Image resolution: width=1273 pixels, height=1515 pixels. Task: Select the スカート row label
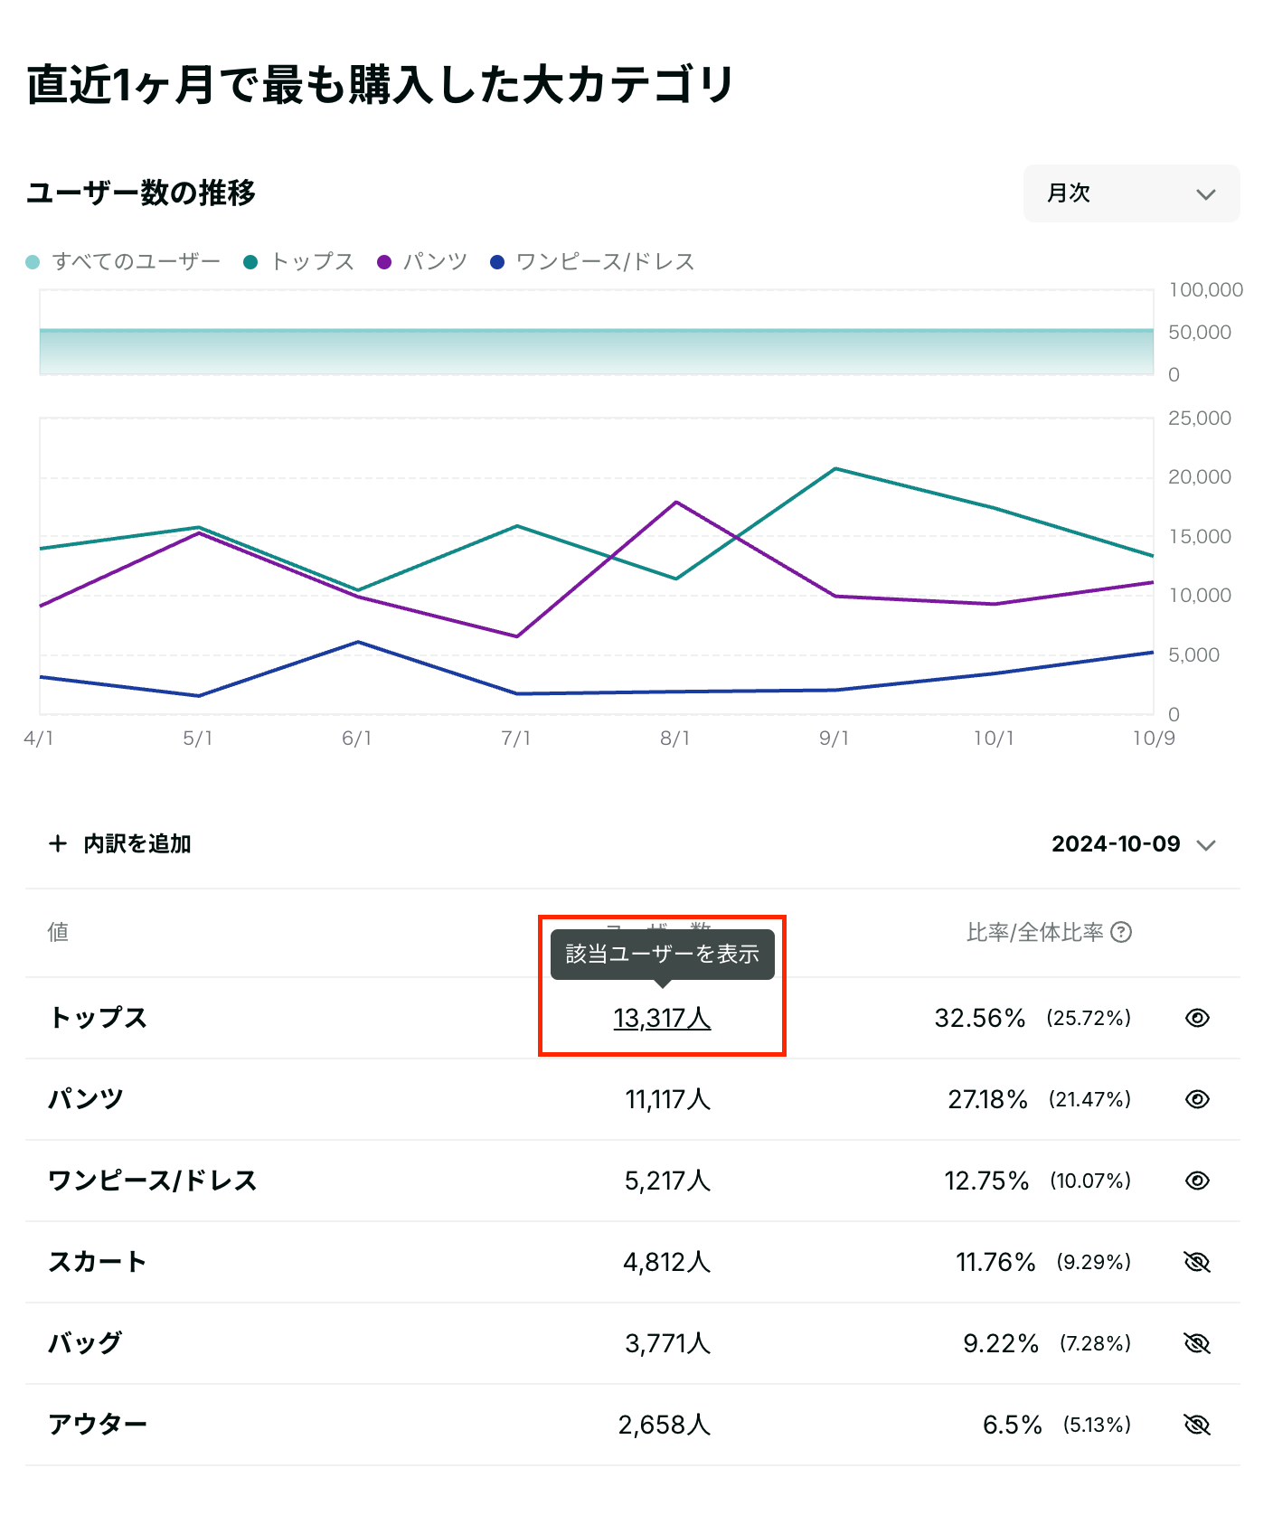click(x=98, y=1262)
